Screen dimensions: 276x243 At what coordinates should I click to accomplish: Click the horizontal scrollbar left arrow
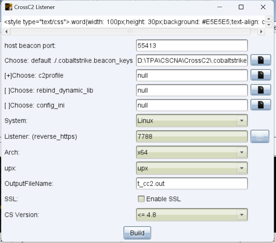pos(7,32)
